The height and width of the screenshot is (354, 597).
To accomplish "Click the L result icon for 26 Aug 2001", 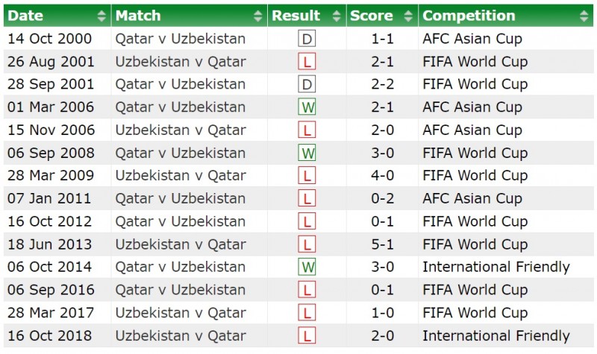I will (x=306, y=62).
